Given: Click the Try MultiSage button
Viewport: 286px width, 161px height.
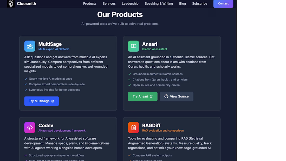Looking at the screenshot, I should [42, 101].
